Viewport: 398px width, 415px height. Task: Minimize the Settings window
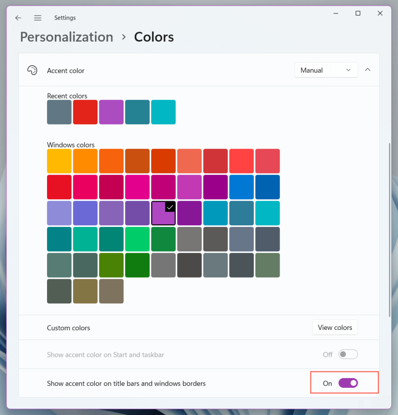coord(336,13)
